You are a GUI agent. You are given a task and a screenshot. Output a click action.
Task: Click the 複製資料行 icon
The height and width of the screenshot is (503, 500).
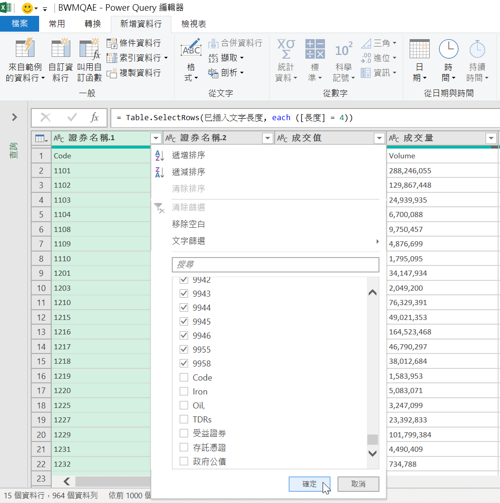coord(112,73)
